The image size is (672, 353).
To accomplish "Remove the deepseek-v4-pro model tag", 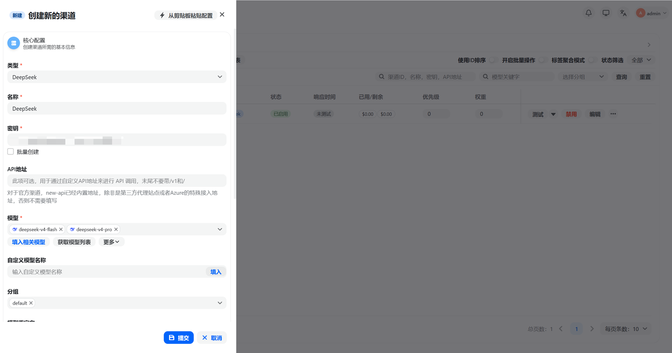I will [116, 229].
